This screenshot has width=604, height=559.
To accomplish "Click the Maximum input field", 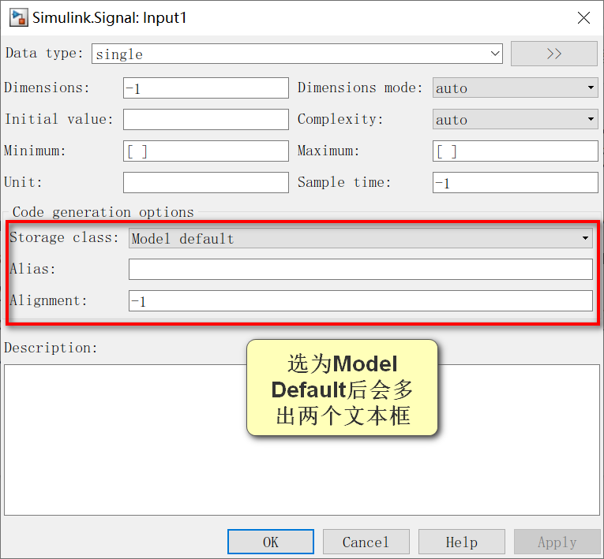I will click(515, 151).
